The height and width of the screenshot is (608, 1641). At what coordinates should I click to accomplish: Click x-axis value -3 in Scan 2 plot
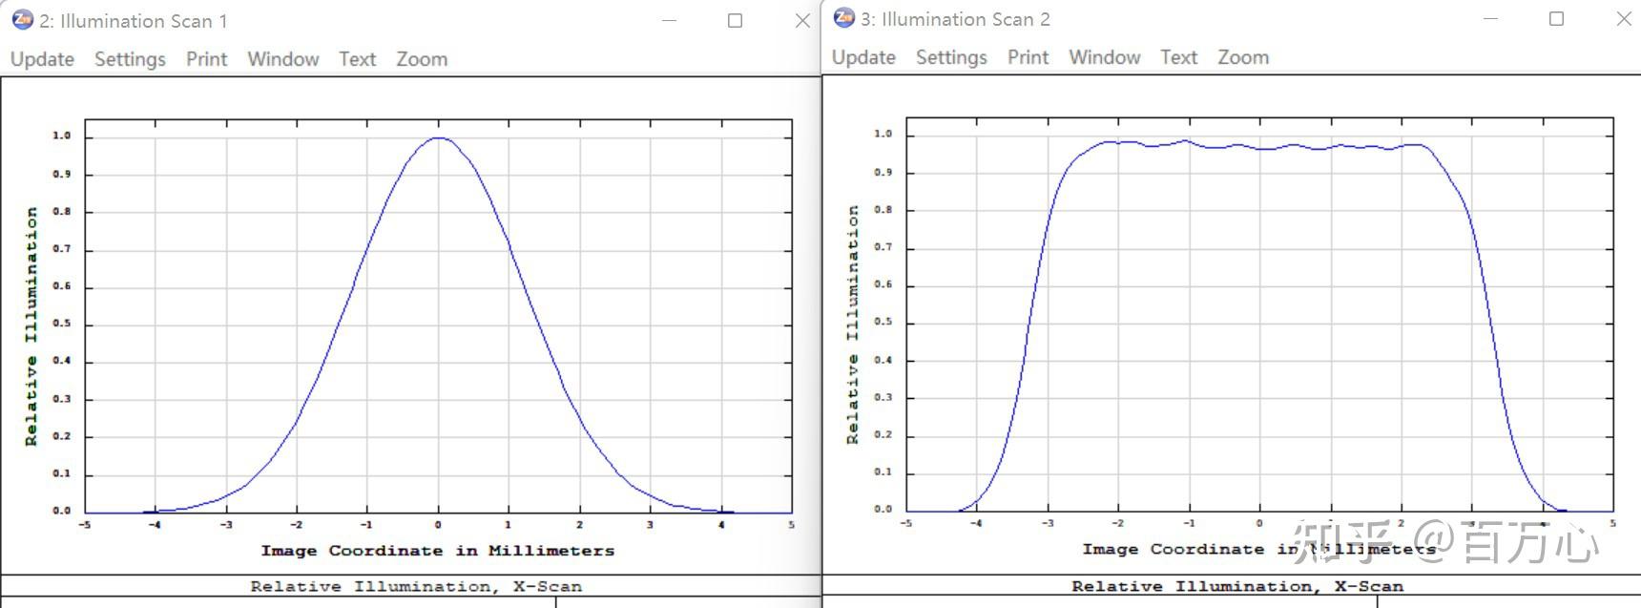pyautogui.click(x=1048, y=523)
